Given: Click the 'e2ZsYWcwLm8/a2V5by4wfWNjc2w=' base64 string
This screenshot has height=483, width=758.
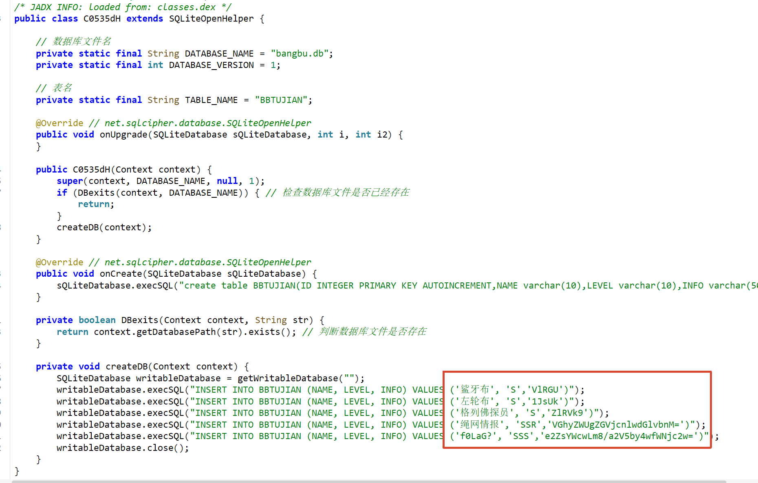Looking at the screenshot, I should click(619, 436).
